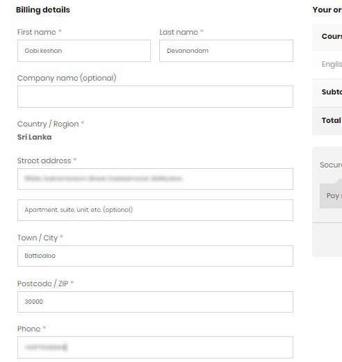Click the Company name (optional) label
This screenshot has width=342, height=362.
tap(67, 78)
